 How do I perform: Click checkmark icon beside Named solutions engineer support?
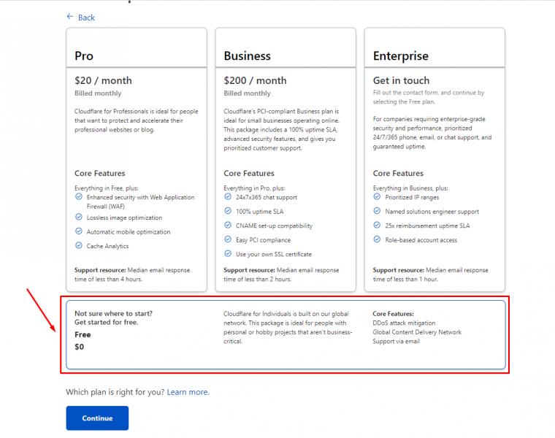point(377,211)
